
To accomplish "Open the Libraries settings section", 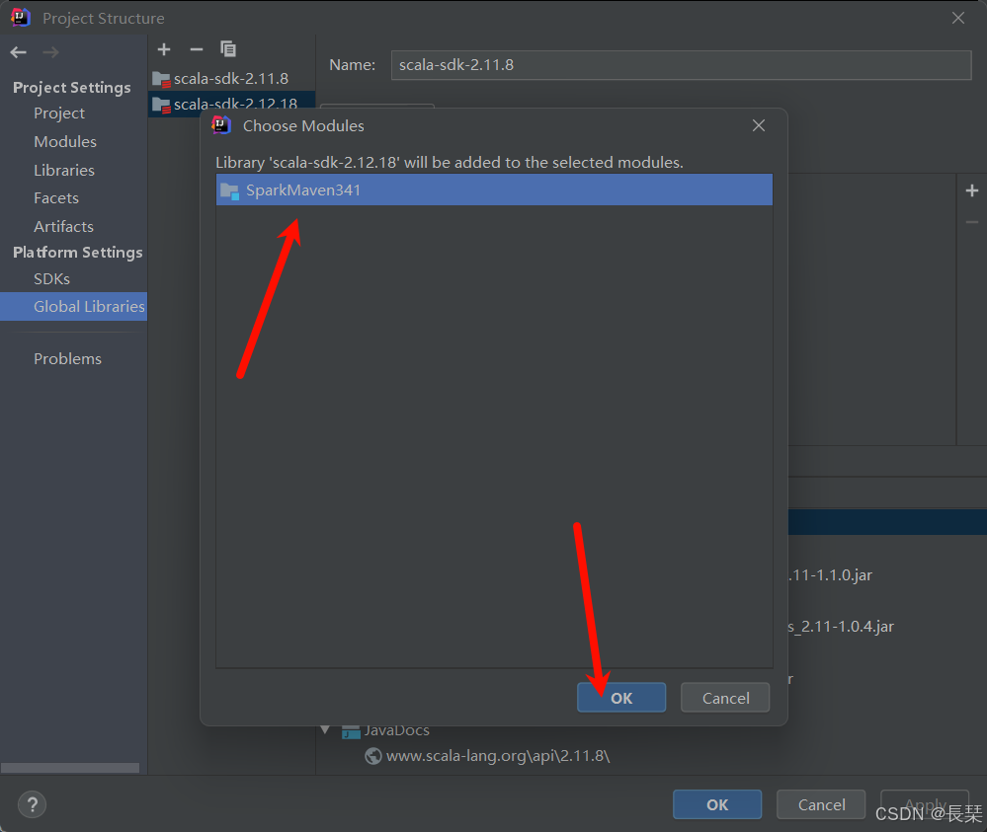I will point(64,170).
